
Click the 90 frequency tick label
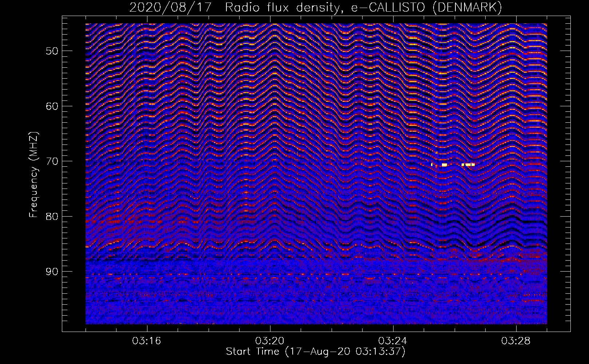pyautogui.click(x=52, y=272)
